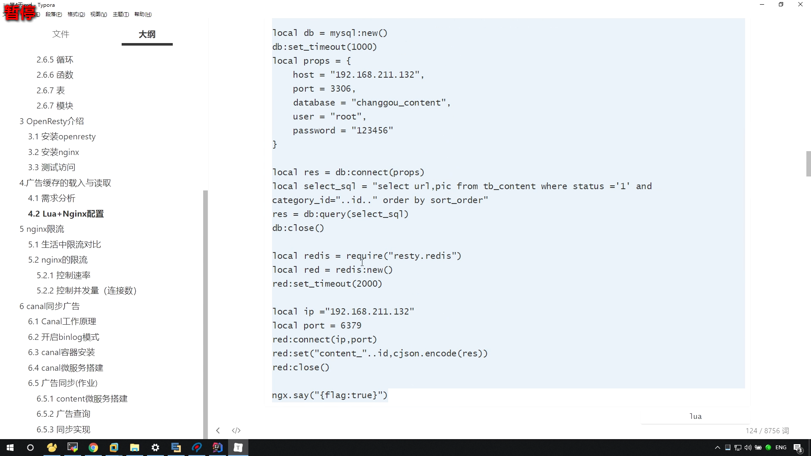Screen dimensions: 811x456
Task: Switch ENG input language indicator
Action: click(781, 448)
